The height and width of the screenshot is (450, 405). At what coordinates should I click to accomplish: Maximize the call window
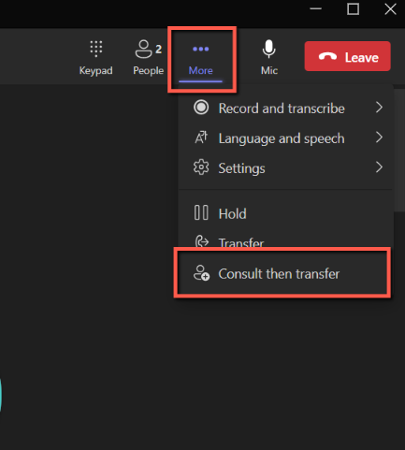[x=353, y=9]
